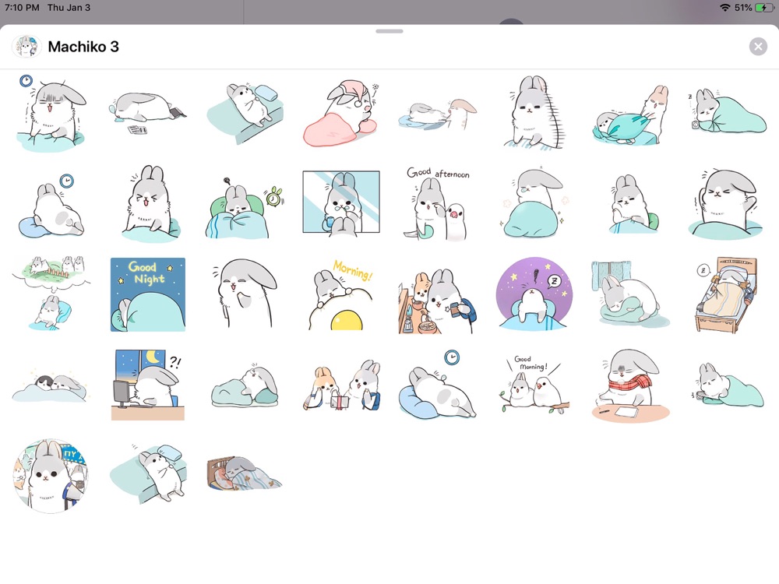The width and height of the screenshot is (779, 584).
Task: Tap the Machiko 3 pack avatar icon
Action: tap(26, 47)
